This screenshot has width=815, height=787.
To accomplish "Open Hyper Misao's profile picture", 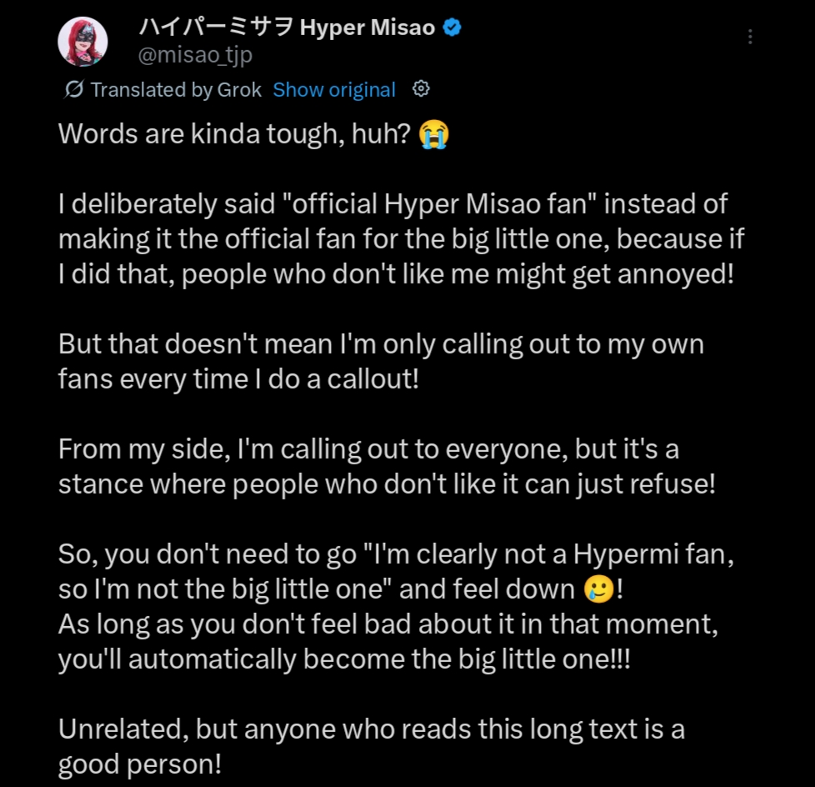I will pos(82,41).
